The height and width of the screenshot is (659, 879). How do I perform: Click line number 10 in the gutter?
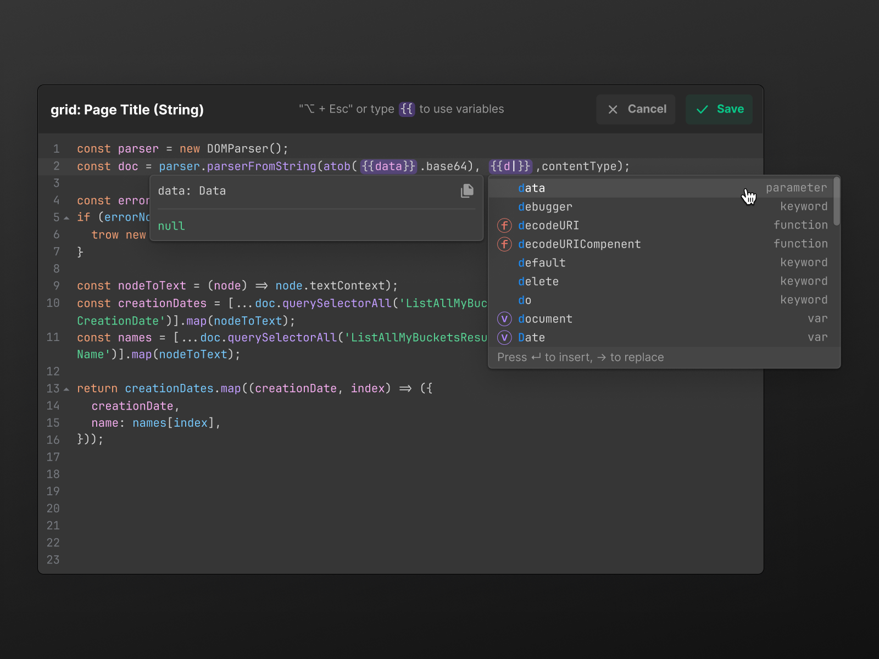53,303
